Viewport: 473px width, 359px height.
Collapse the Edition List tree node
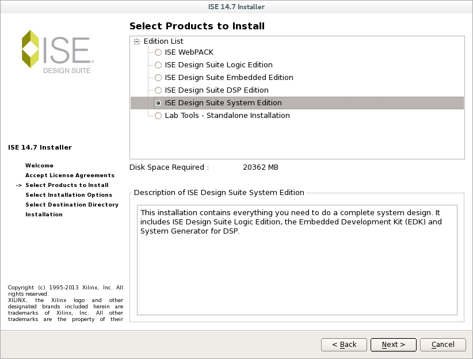coord(136,41)
